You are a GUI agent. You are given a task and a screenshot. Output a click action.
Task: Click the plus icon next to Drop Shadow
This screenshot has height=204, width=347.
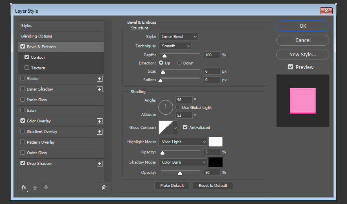99,164
